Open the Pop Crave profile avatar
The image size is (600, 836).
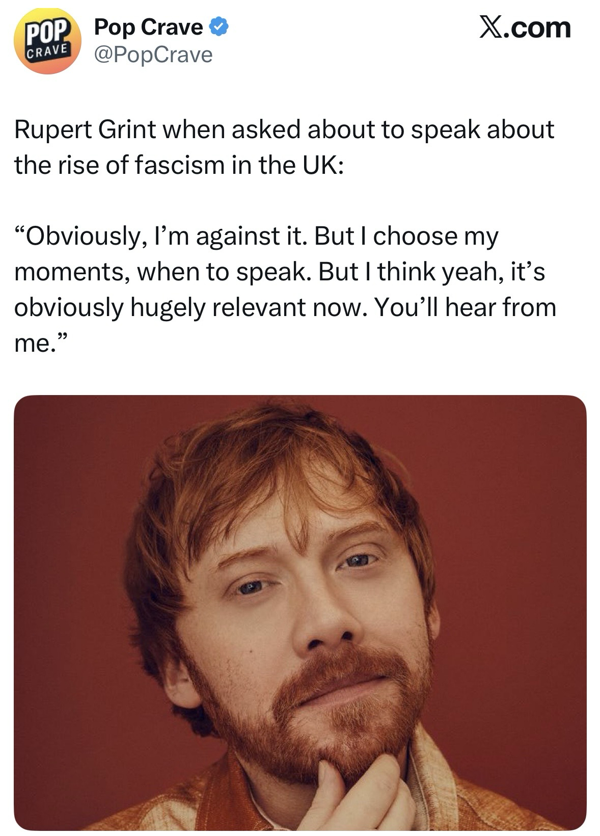click(47, 41)
